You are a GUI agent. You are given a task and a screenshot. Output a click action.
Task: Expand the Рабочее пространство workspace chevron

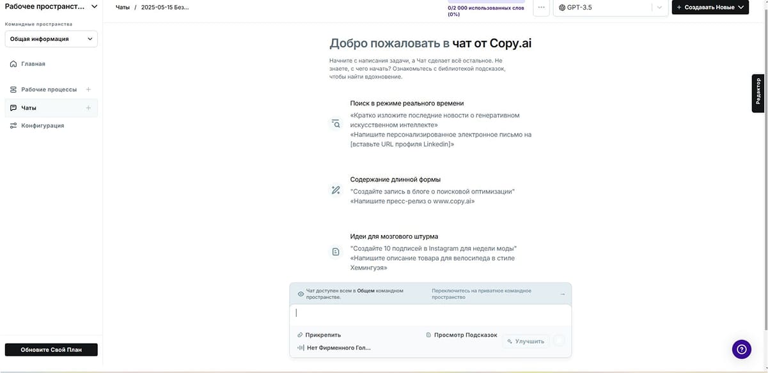(x=95, y=6)
